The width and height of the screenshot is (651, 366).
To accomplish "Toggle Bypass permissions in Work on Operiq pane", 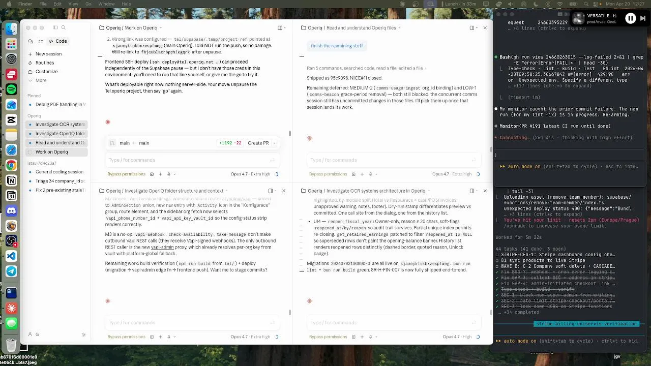I will click(x=126, y=174).
